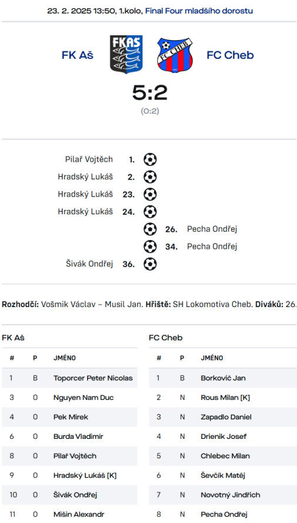Click goal ball icon at minute 1
The image size is (297, 523).
[150, 159]
